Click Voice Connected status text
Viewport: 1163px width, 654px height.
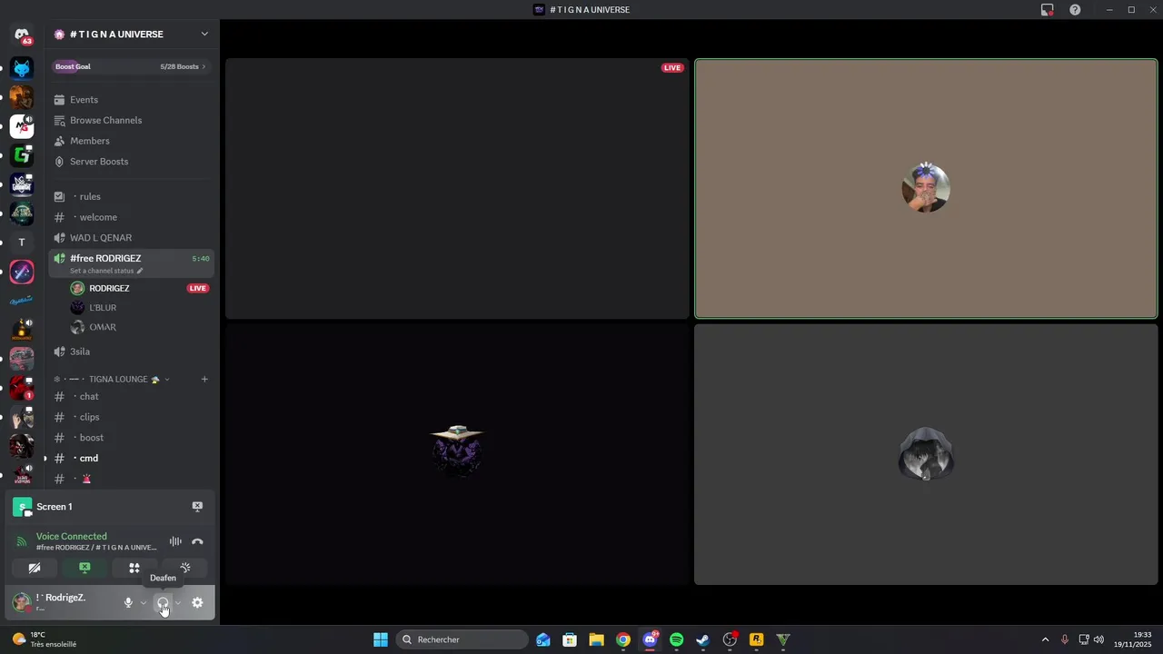pos(71,536)
